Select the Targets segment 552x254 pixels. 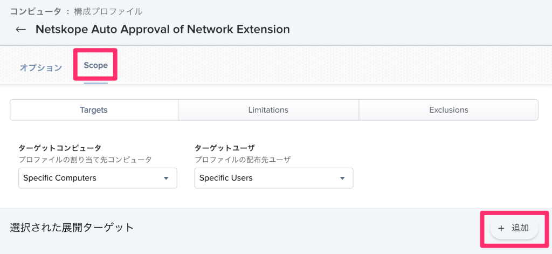[94, 110]
